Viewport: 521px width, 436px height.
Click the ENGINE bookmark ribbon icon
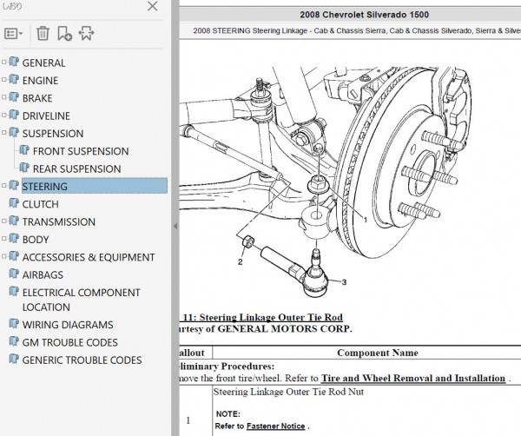[x=14, y=79]
